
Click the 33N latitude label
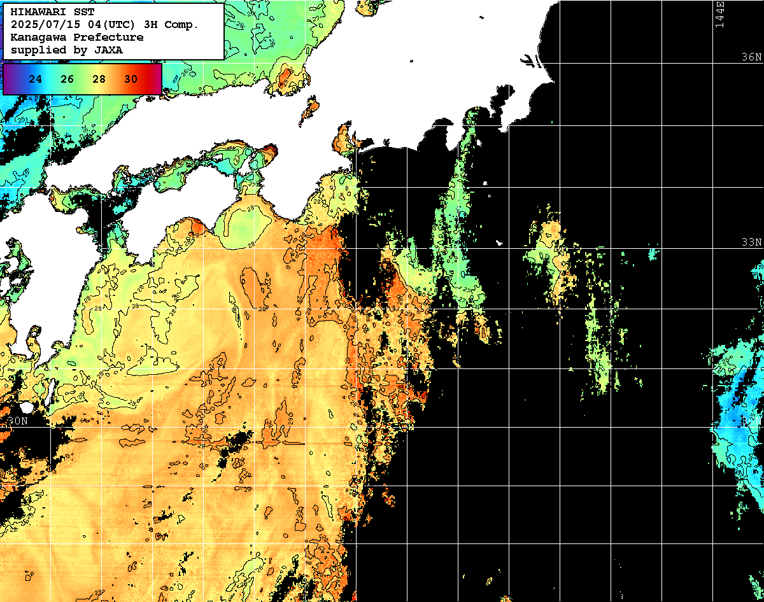point(751,242)
